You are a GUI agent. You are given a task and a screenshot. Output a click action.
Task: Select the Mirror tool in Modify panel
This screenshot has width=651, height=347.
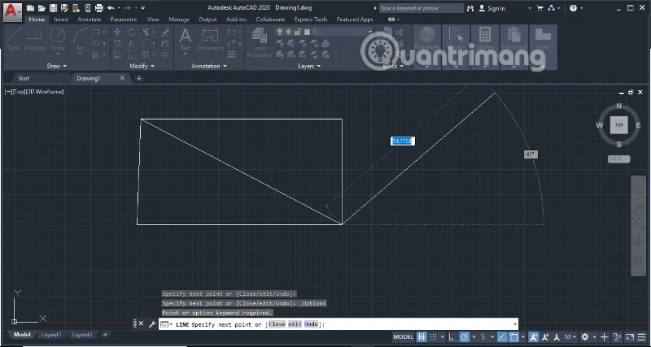coord(131,44)
